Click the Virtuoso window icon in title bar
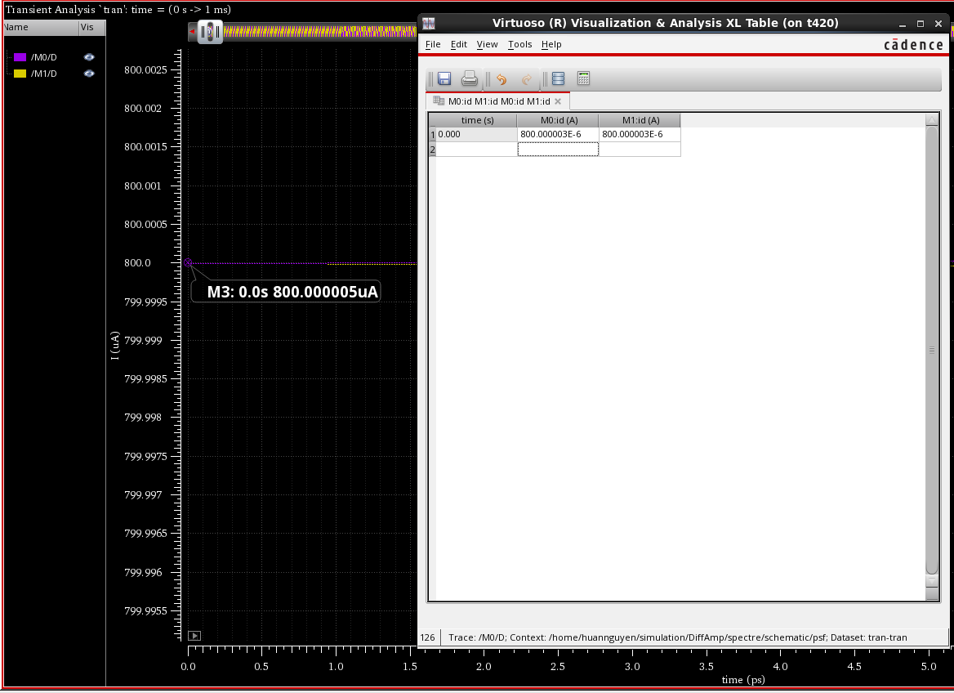Image resolution: width=954 pixels, height=693 pixels. pyautogui.click(x=429, y=23)
